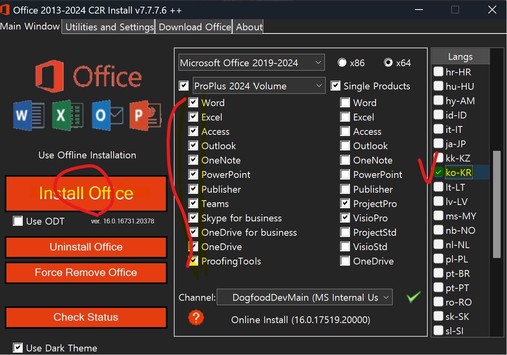Expand the ProPlus 2024 Volume edition dropdown
Viewport: 507px width, 355px height.
(x=259, y=86)
